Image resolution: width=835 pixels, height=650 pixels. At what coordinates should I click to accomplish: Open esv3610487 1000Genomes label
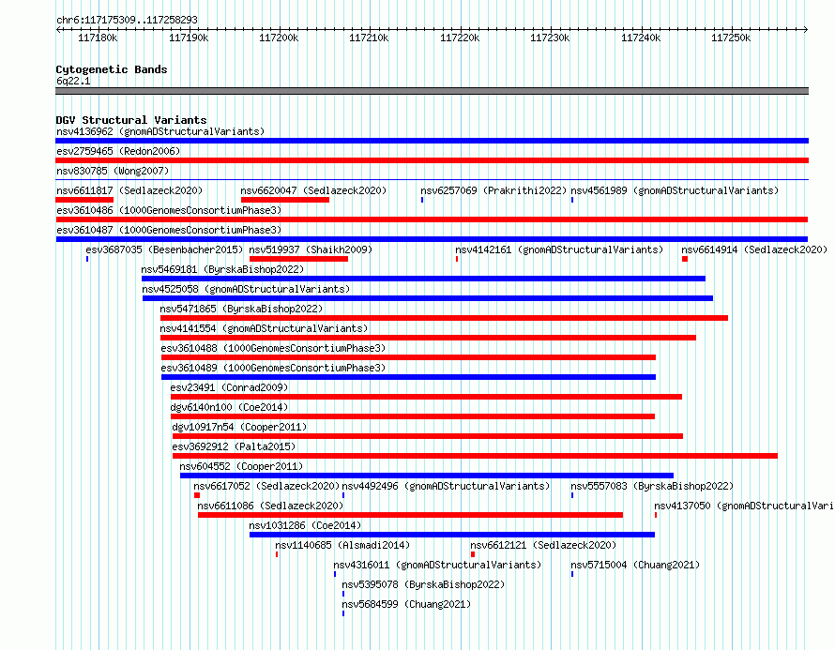point(169,230)
